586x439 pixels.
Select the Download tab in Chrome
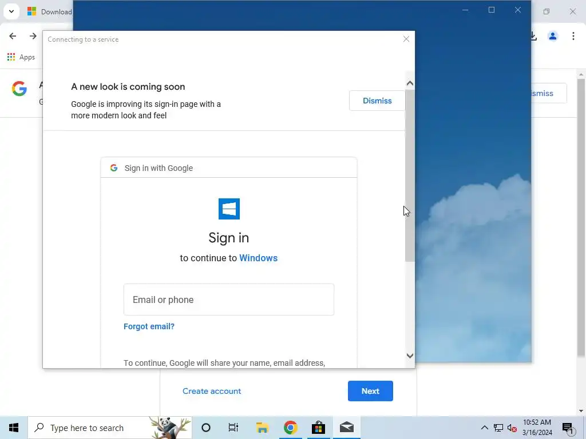[49, 11]
